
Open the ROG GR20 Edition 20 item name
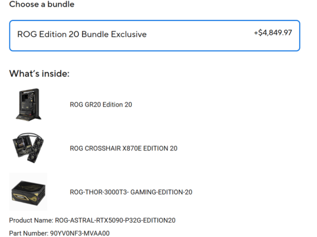[x=101, y=104]
